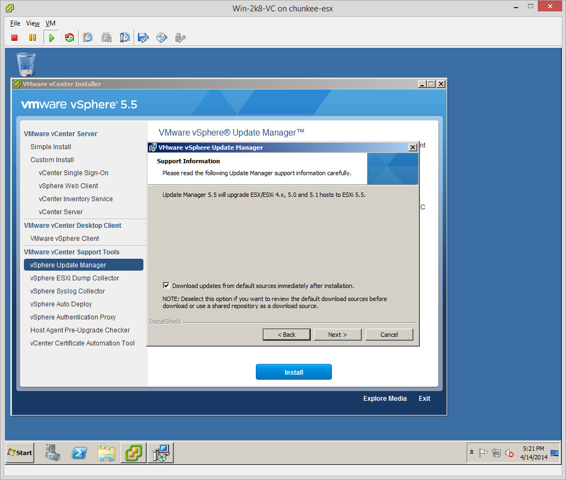Open the Recycle Bin on guest desktop
Image resolution: width=566 pixels, height=480 pixels.
(26, 64)
